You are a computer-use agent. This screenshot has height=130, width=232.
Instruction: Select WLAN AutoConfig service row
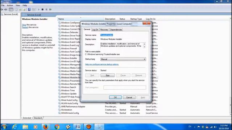(108, 103)
